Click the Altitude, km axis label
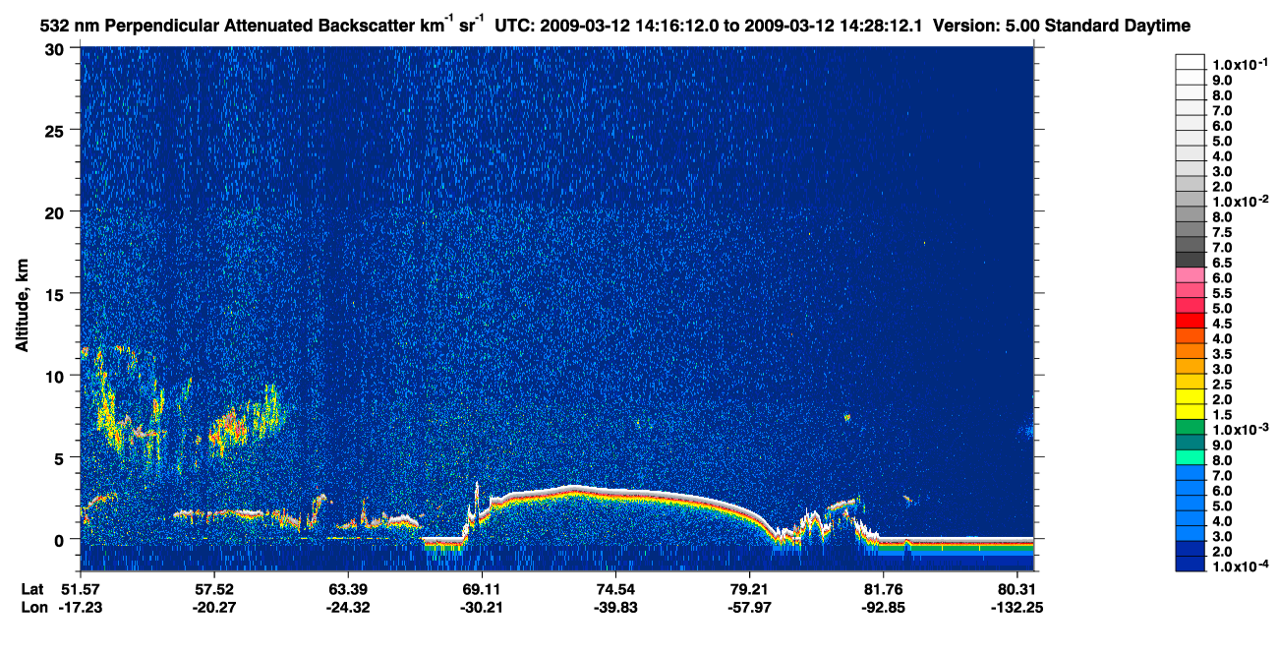Screen dimensions: 1278x656 [x=22, y=306]
